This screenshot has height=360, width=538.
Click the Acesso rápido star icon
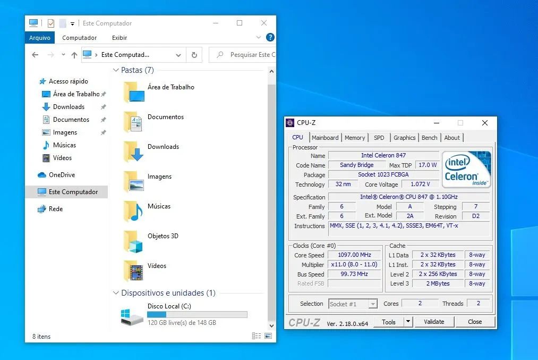pyautogui.click(x=42, y=81)
